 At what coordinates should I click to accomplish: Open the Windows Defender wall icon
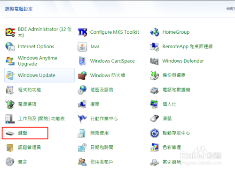point(155,61)
